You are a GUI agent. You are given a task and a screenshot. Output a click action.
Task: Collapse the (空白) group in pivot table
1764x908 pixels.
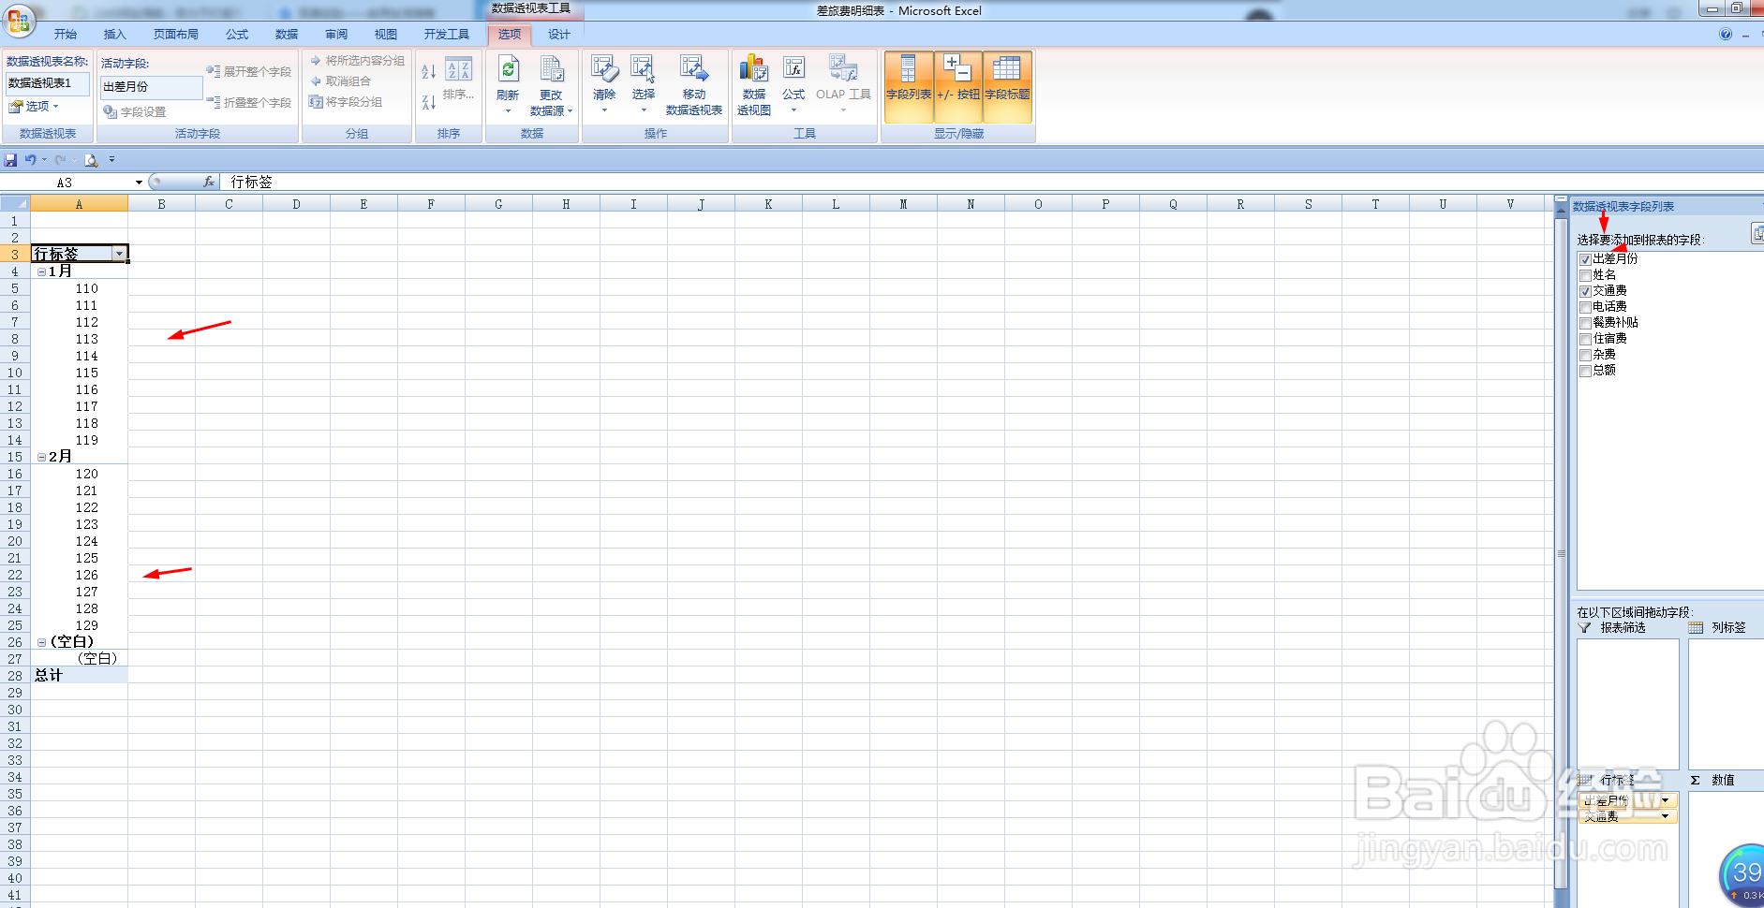pyautogui.click(x=41, y=642)
